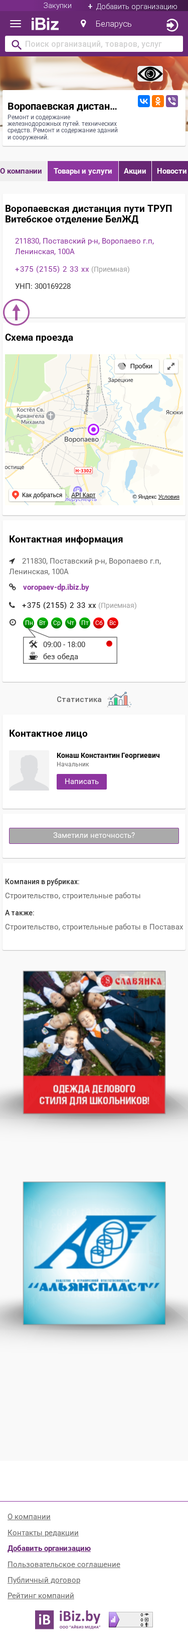Click Заметили неточность? button
188x1643 pixels.
pos(94,835)
